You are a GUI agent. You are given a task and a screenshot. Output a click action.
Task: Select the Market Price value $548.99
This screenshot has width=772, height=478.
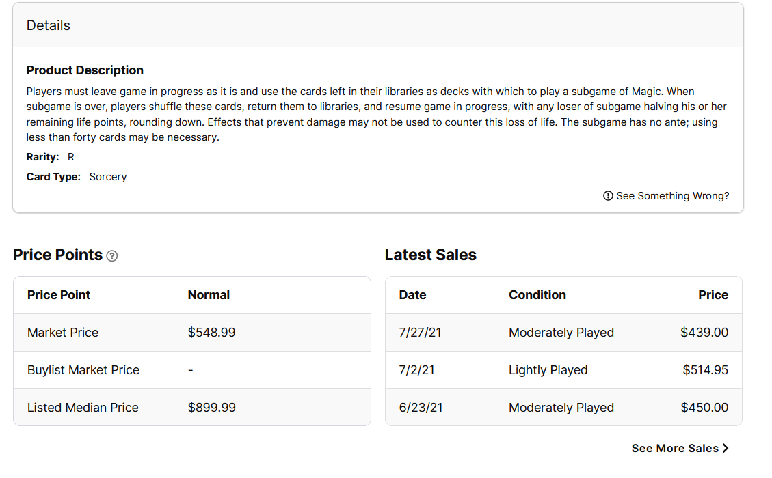[211, 333]
